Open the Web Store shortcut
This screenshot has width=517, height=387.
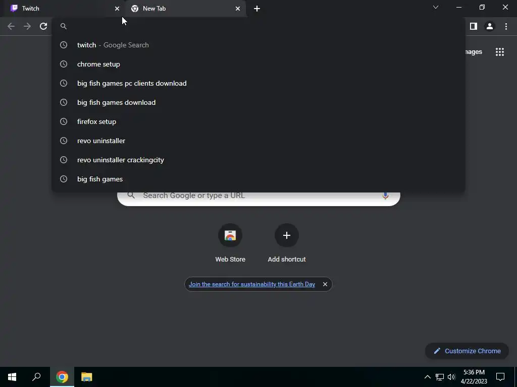coord(230,243)
